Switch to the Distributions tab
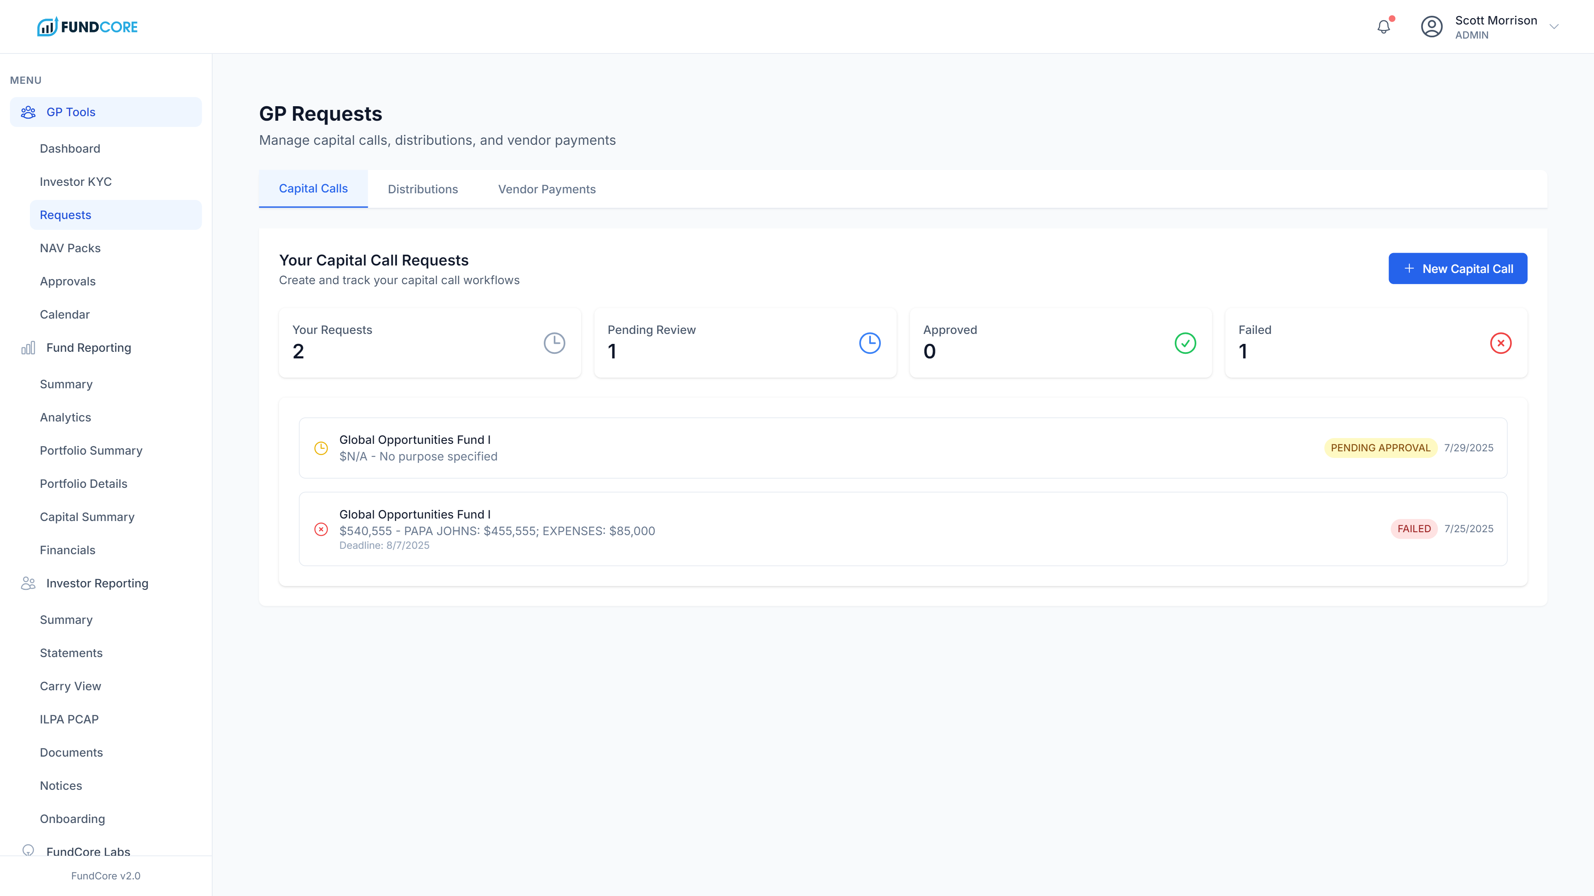This screenshot has width=1594, height=896. (x=423, y=189)
